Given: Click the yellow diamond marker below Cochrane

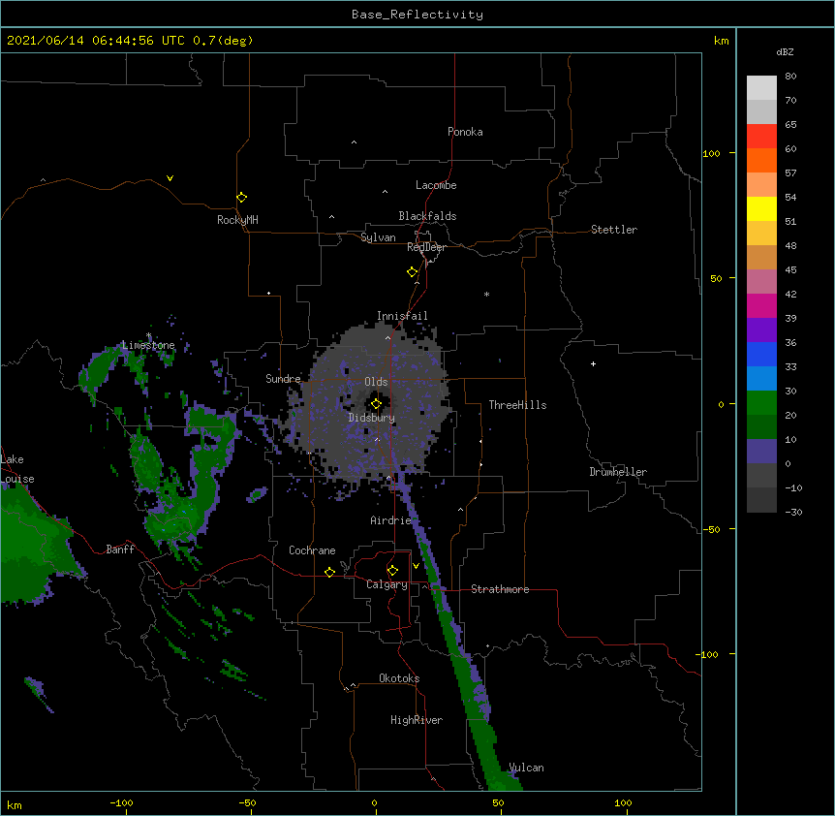Looking at the screenshot, I should [329, 572].
